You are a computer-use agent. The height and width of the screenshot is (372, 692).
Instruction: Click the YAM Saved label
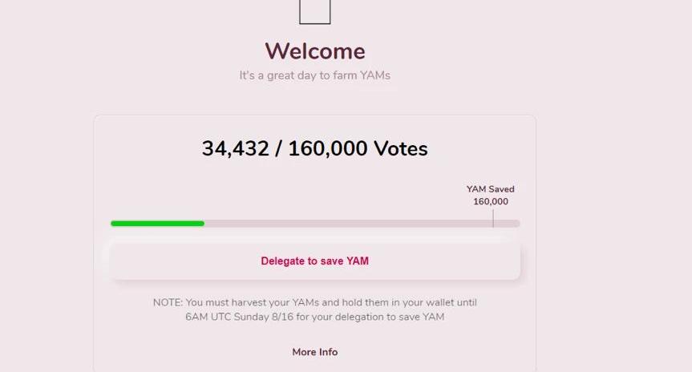coord(490,189)
